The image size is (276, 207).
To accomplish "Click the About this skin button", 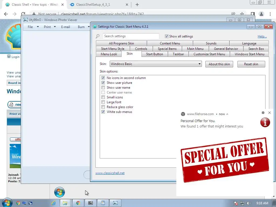I will tap(219, 64).
